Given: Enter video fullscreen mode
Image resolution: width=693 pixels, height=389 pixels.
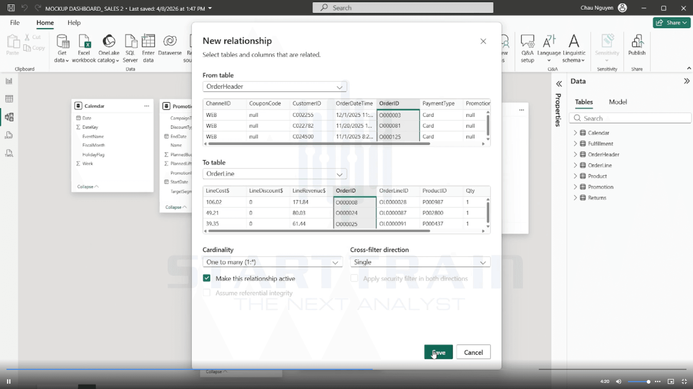Looking at the screenshot, I should pos(684,381).
